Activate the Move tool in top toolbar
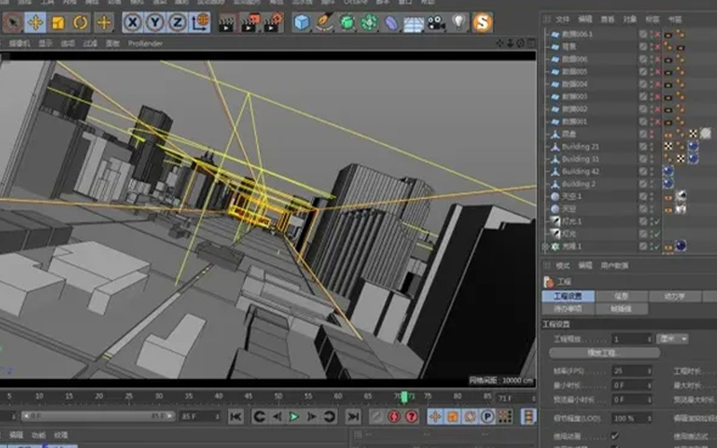This screenshot has height=448, width=717. [x=36, y=22]
